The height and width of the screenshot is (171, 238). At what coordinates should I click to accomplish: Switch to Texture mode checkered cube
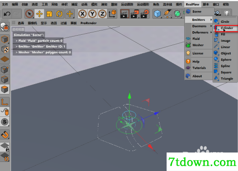point(5,49)
